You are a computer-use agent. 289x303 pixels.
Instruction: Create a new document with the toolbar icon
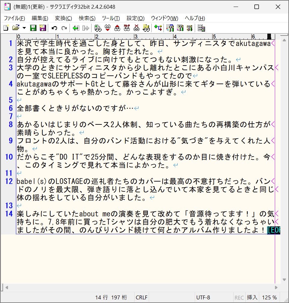click(x=6, y=28)
